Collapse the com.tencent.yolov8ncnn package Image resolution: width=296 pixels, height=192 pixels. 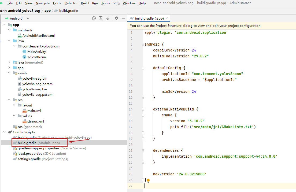click(14, 46)
